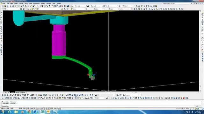Click the New drawing icon
The height and width of the screenshot is (114, 204).
click(3, 6)
